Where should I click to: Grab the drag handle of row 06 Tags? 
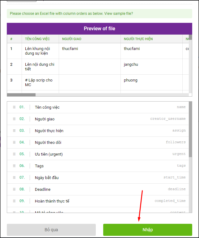pos(14,166)
